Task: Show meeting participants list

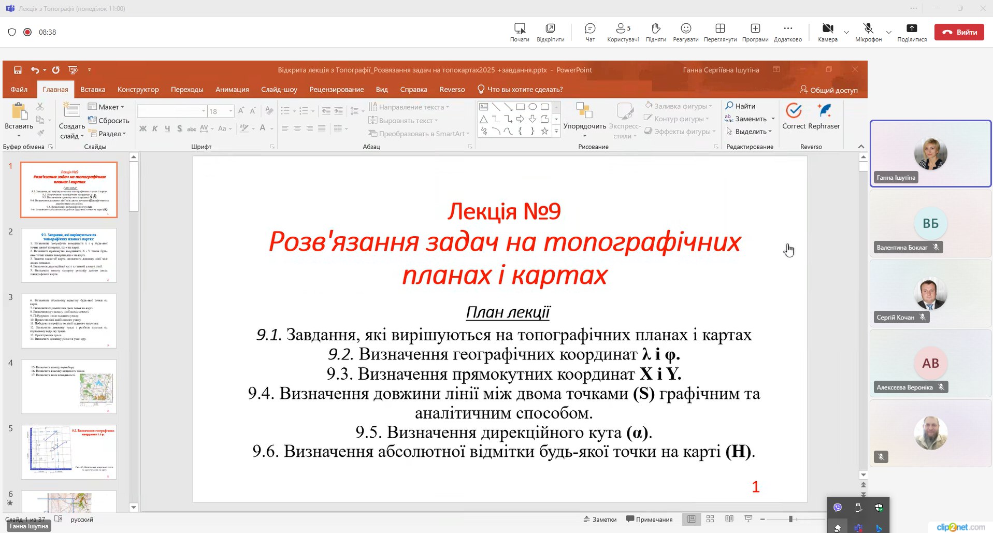Action: click(623, 32)
